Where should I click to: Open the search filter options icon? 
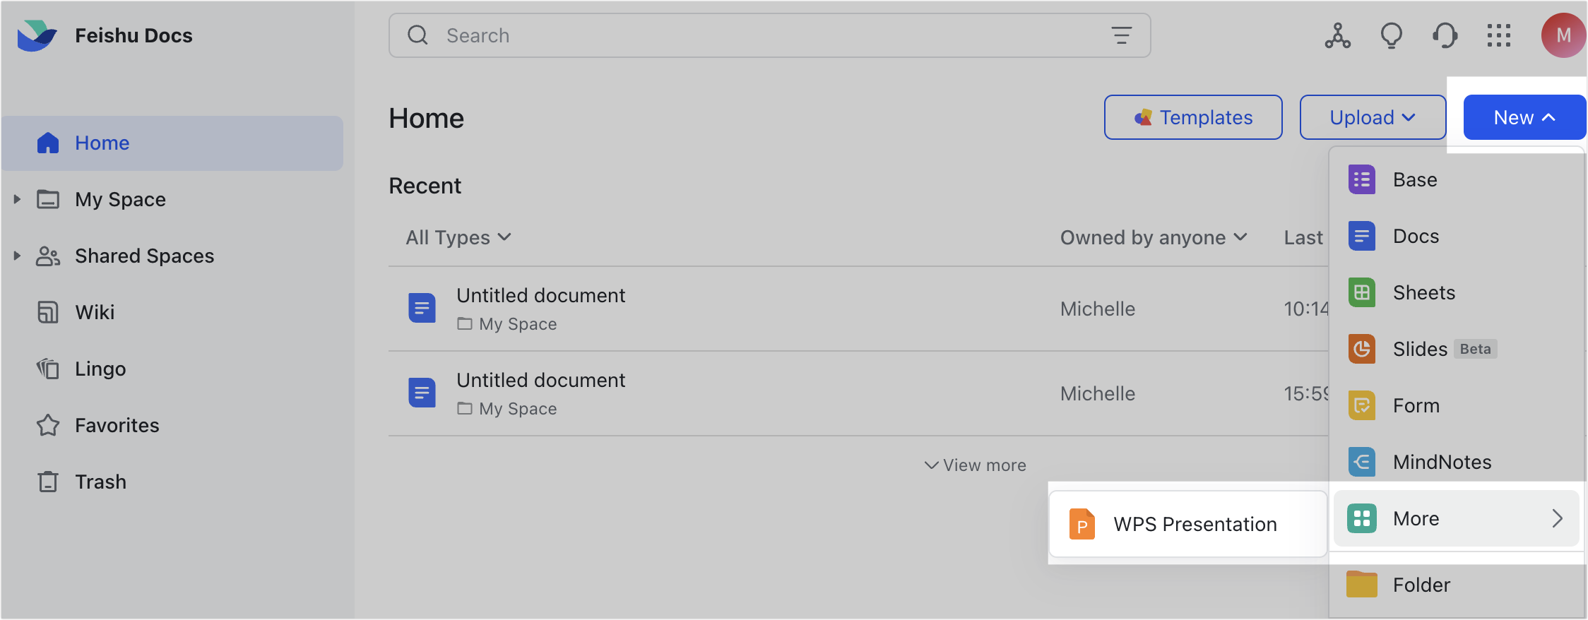point(1121,35)
